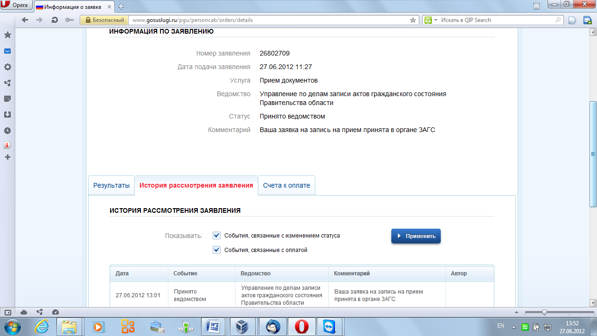The width and height of the screenshot is (597, 336).
Task: Switch to Microsoft Word in the taskbar
Action: coord(214,326)
